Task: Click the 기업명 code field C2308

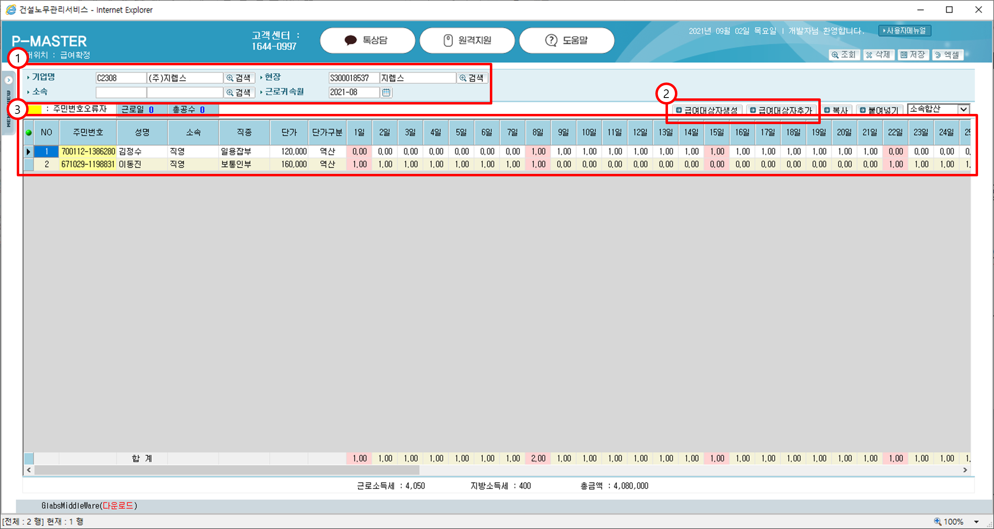Action: point(121,78)
